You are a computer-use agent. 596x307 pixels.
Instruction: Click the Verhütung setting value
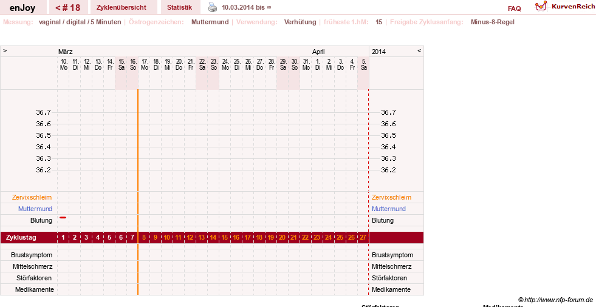pos(300,22)
